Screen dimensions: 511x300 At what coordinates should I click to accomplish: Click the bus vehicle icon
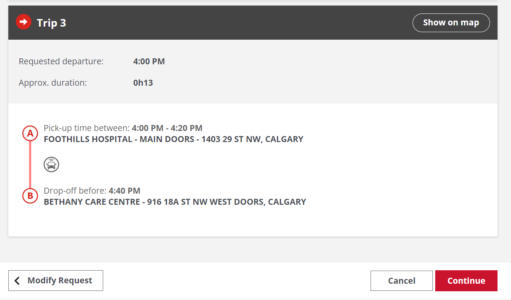coord(51,164)
